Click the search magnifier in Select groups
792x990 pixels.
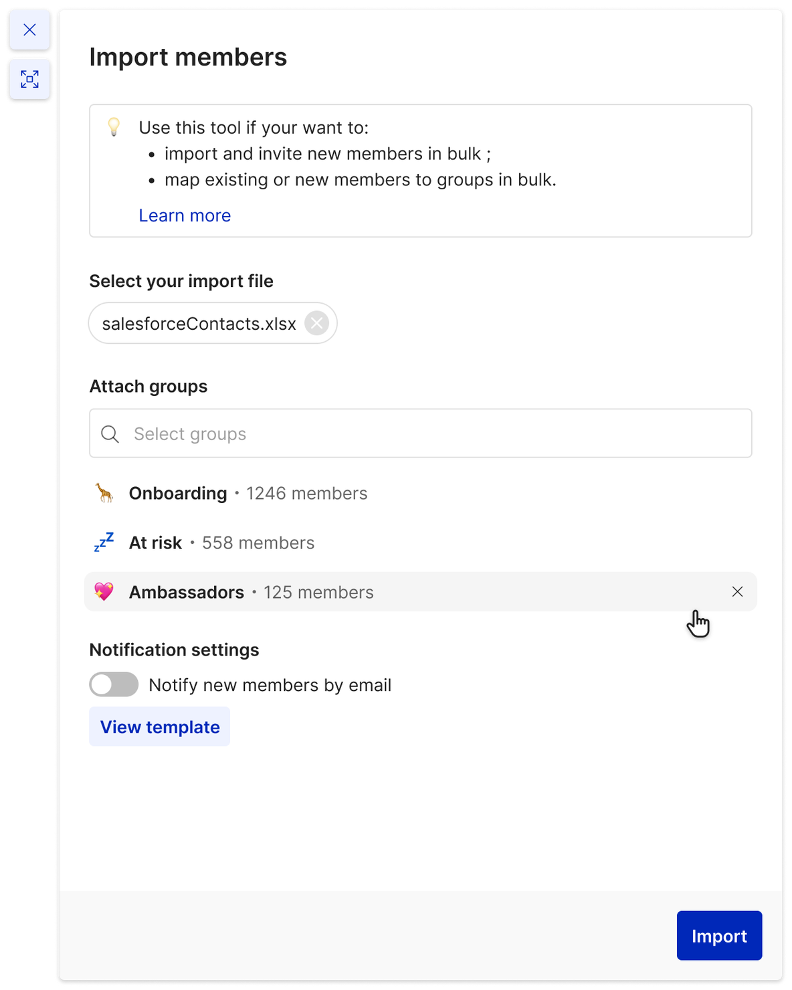[x=110, y=434]
